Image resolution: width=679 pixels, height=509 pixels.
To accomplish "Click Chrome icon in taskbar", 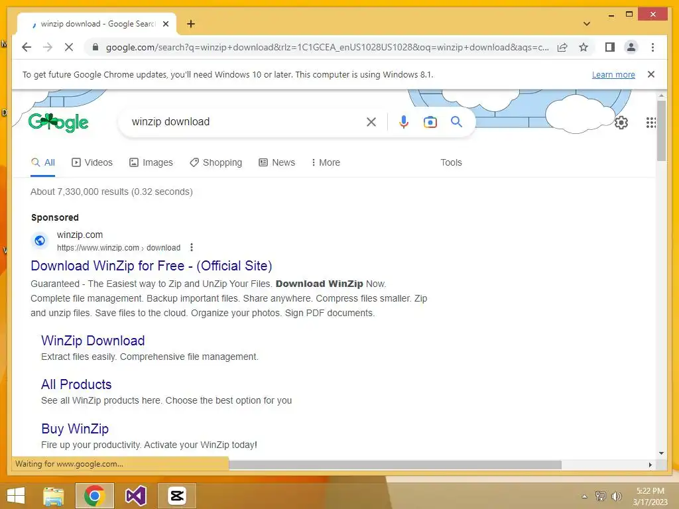I will click(94, 496).
